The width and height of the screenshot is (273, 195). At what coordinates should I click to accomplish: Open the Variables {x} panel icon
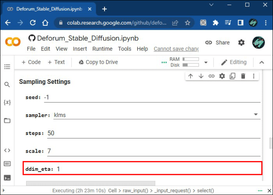point(7,102)
